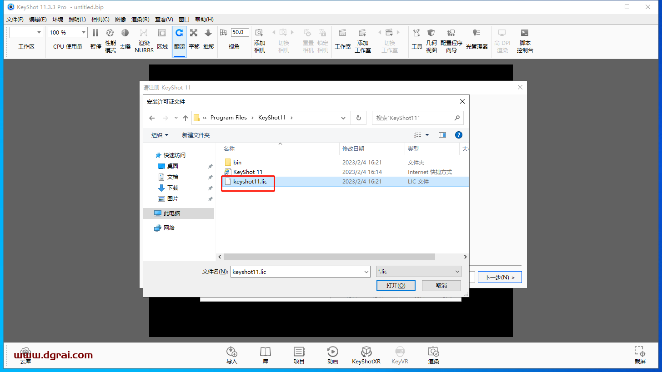Open the *.lic file type dropdown

[x=418, y=272]
